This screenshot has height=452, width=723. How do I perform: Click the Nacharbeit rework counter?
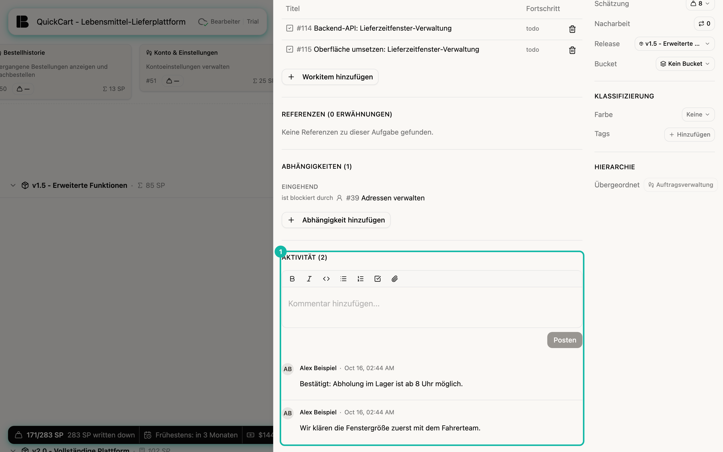click(704, 24)
